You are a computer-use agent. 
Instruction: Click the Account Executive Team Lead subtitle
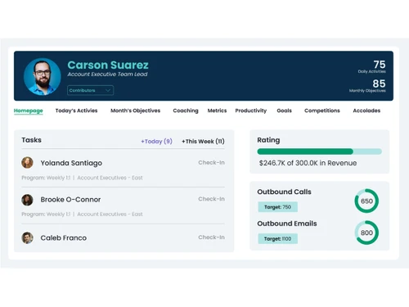pyautogui.click(x=107, y=74)
